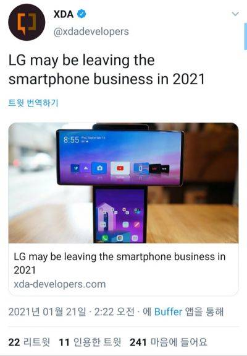Expand the tweet options chevron

[x=235, y=14]
